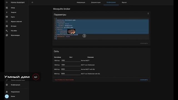178x100 pixels.
Task: Switch to the Документация tab
Action: click(x=96, y=2)
